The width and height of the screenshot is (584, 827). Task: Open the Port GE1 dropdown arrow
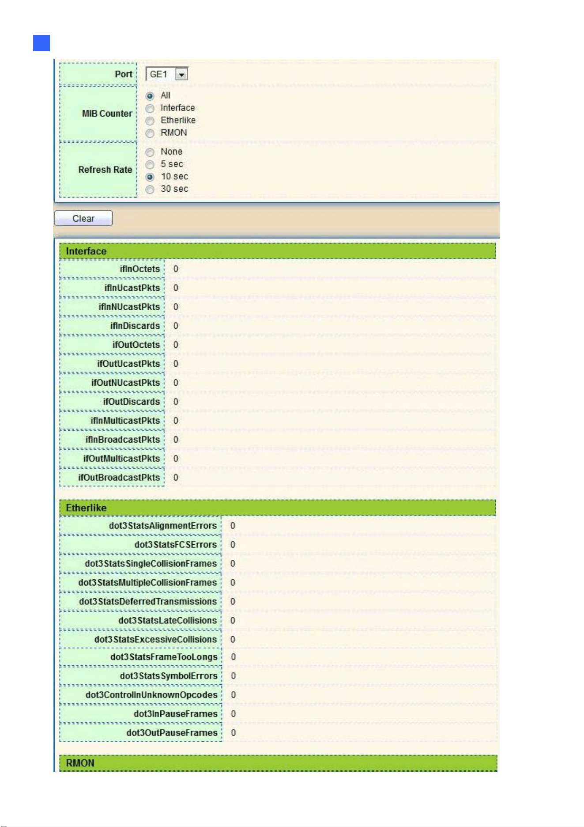181,75
